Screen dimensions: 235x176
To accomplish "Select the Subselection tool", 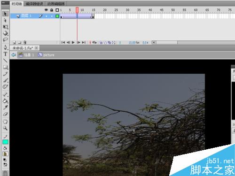I will 5,20.
